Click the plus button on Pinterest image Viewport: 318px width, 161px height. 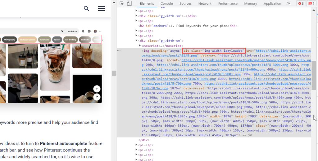coord(97,89)
